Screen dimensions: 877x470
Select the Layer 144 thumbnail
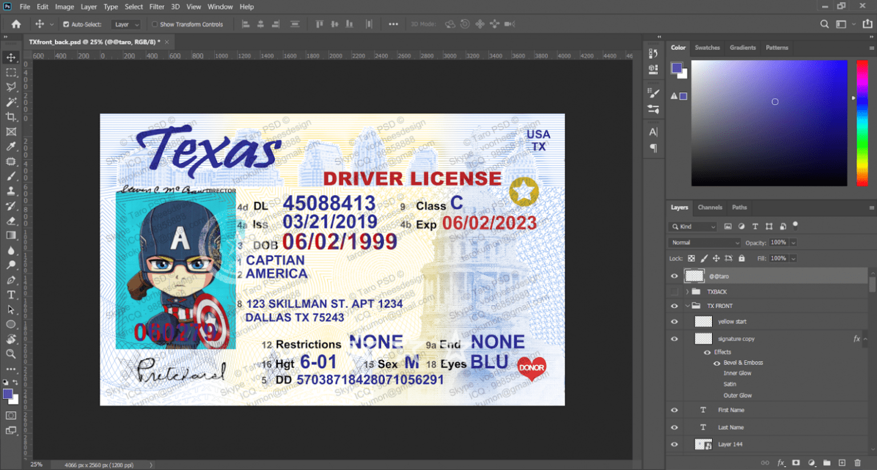point(703,444)
